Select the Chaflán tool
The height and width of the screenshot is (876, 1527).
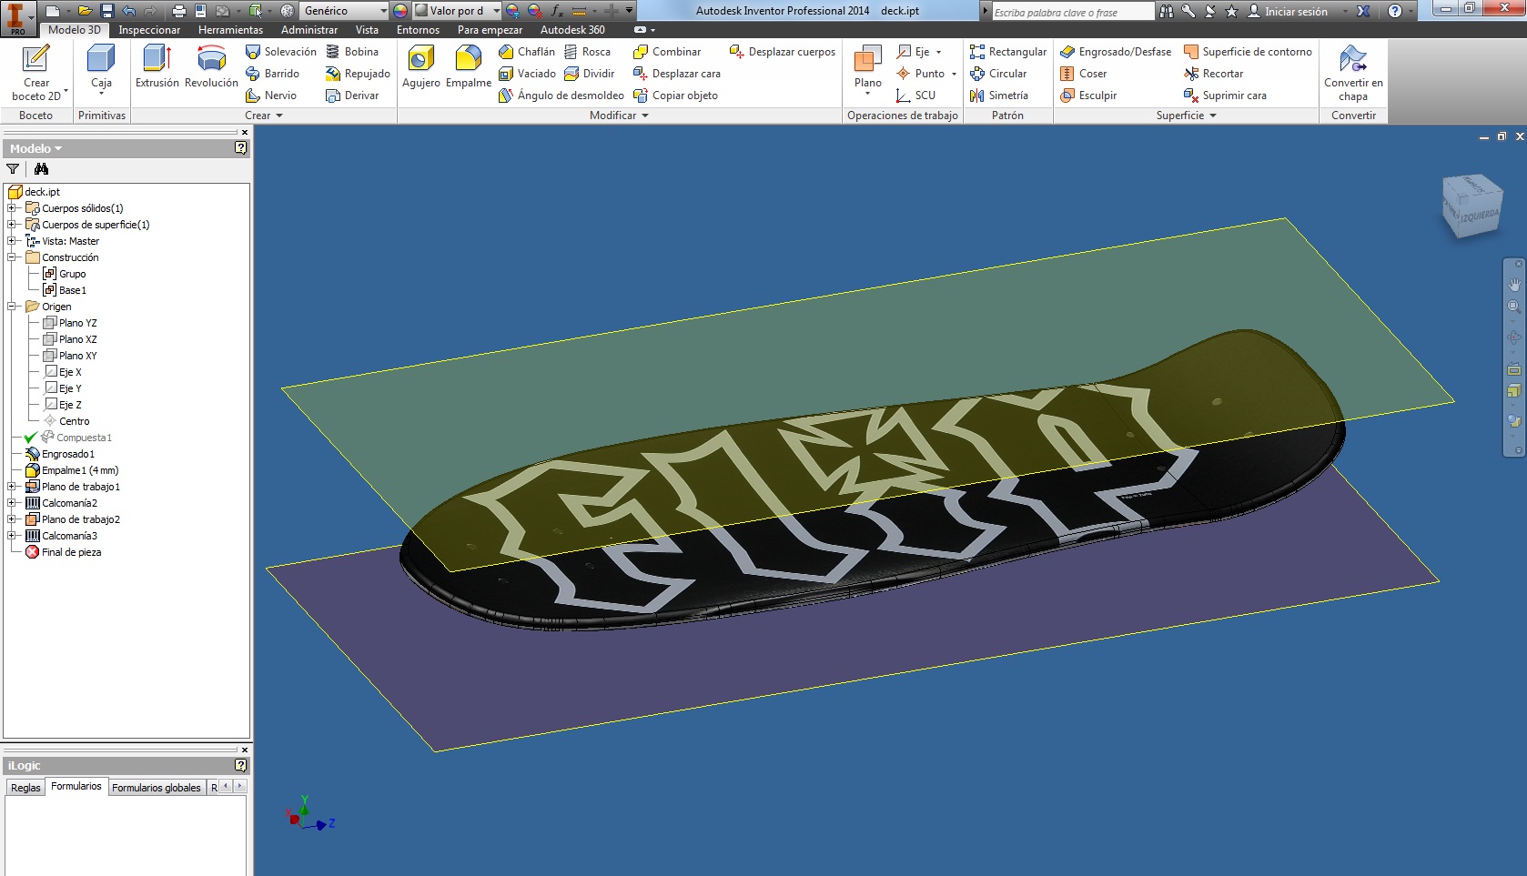tap(527, 52)
